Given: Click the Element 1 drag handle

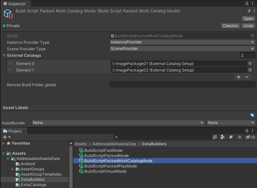Looking at the screenshot, I should tap(10, 70).
